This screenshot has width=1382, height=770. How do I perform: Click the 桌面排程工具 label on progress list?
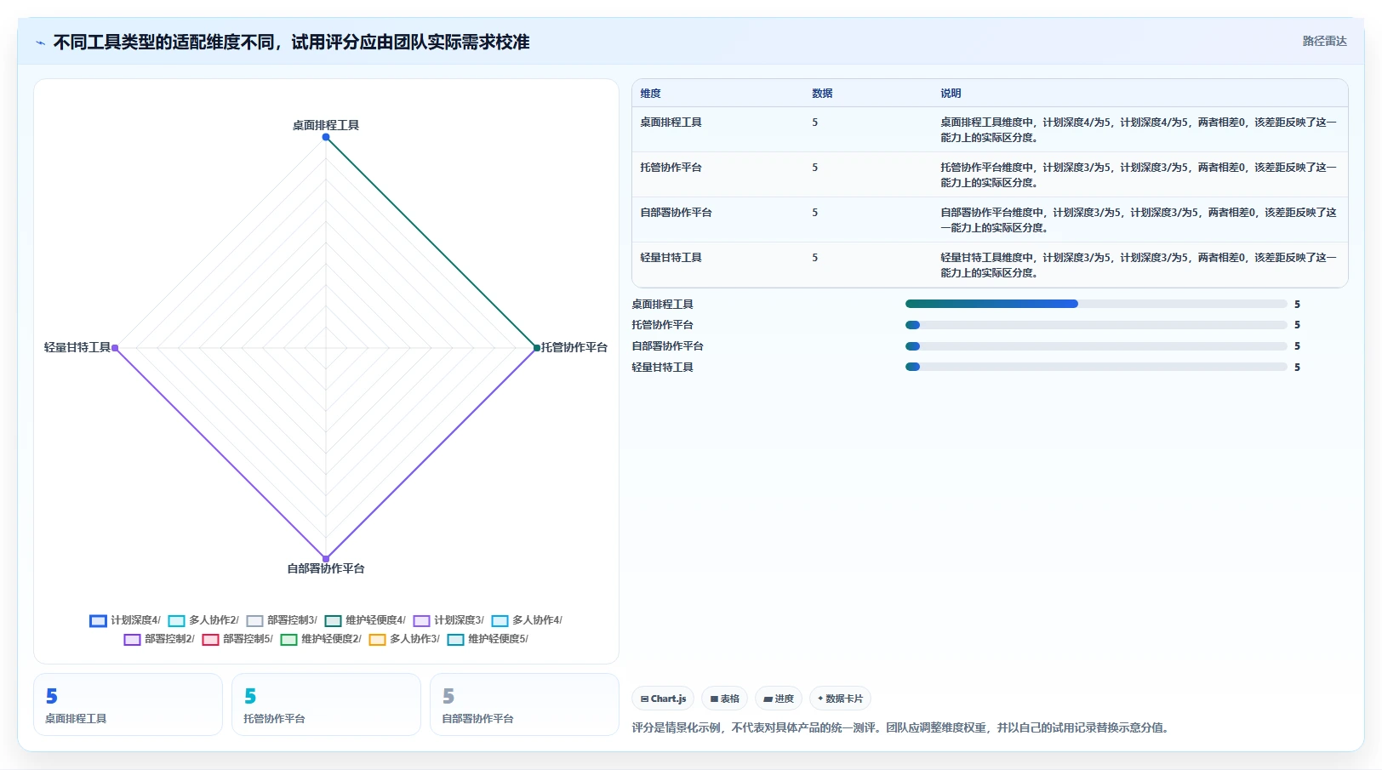[x=662, y=304]
